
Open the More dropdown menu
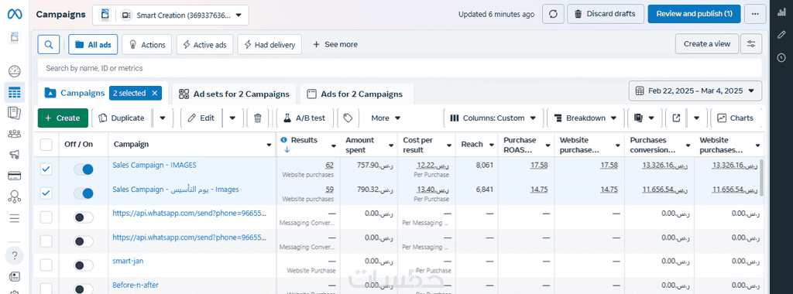pyautogui.click(x=386, y=118)
